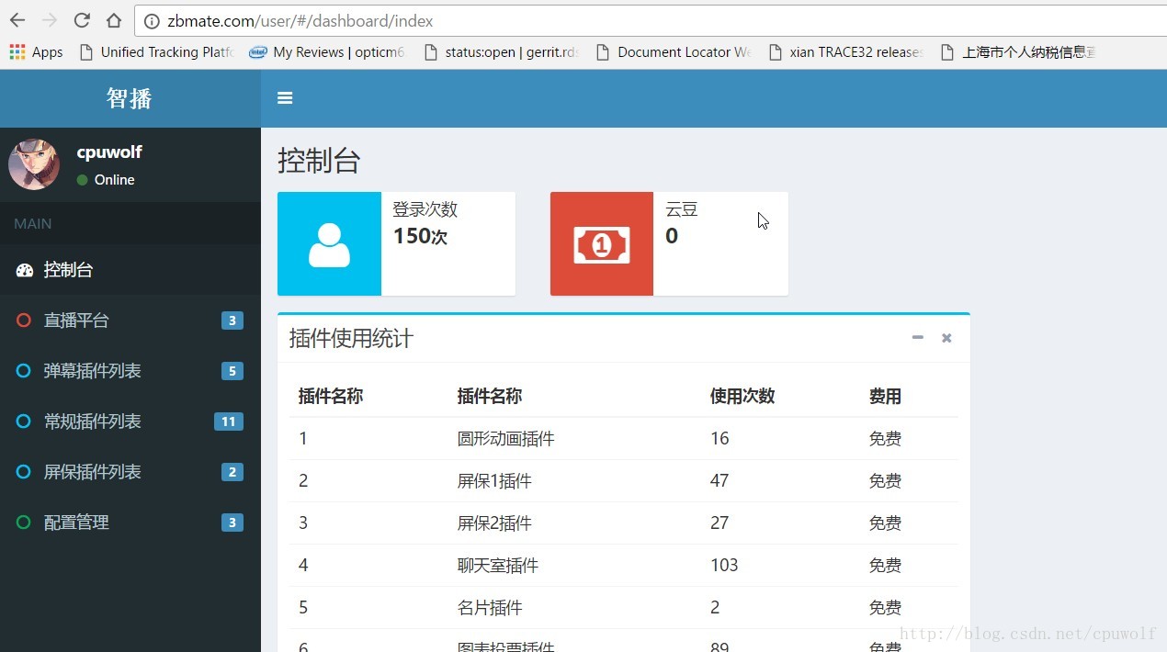Click the usage count 47 cell
The image size is (1167, 652).
tap(719, 481)
